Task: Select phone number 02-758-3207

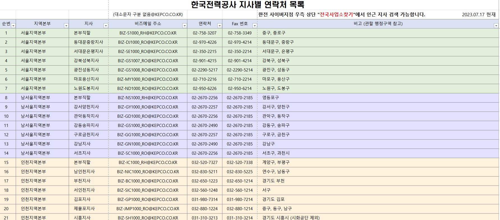Action: [x=205, y=33]
